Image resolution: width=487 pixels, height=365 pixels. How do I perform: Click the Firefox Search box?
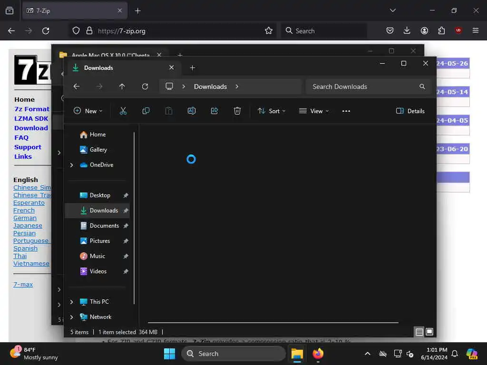pos(323,31)
